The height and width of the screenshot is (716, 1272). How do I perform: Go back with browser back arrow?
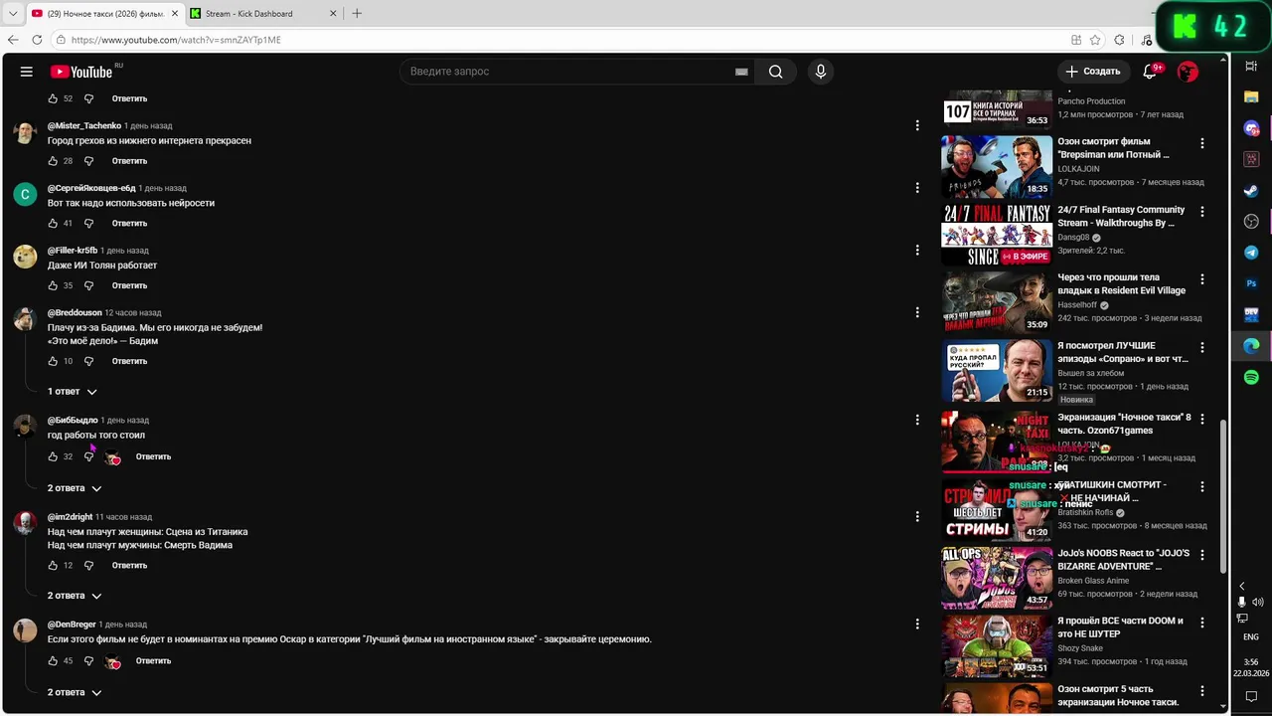tap(13, 40)
